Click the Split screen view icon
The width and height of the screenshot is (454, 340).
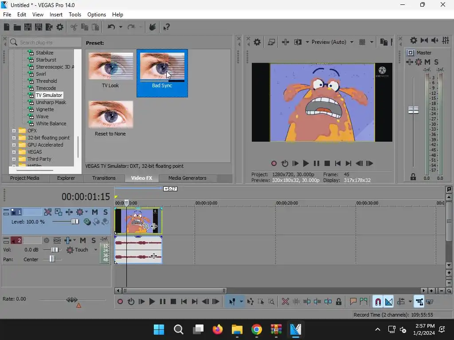(298, 42)
